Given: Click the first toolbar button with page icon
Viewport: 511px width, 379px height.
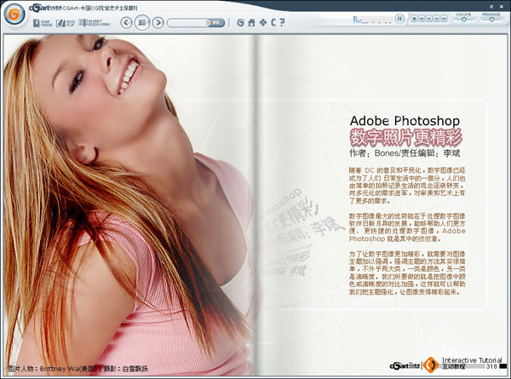Looking at the screenshot, I should [43, 23].
